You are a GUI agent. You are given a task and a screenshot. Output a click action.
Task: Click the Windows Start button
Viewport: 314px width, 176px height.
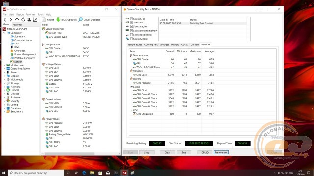[4, 173]
